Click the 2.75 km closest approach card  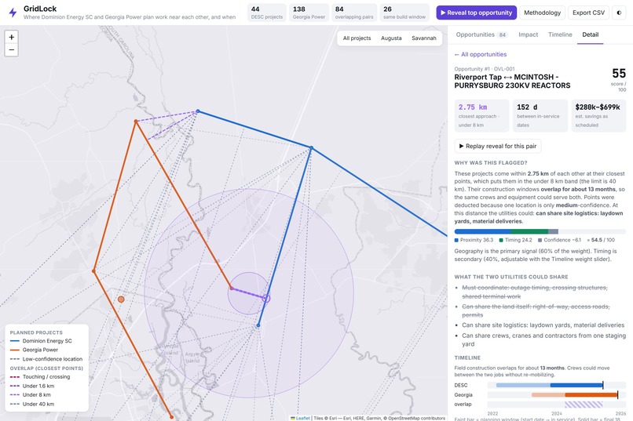(481, 115)
